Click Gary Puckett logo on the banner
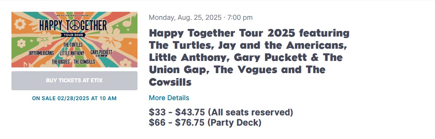The width and height of the screenshot is (435, 139). 101,53
